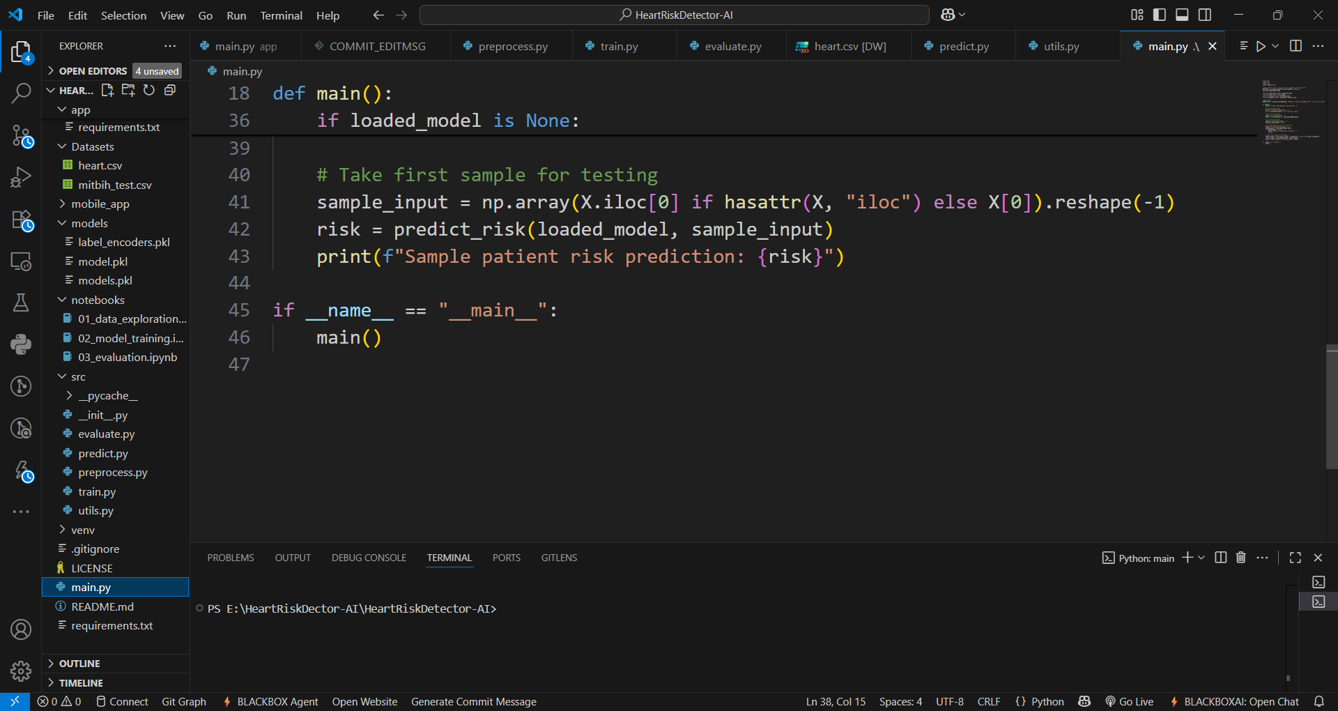Click BLACKBOX Agent in status bar

[x=270, y=702]
